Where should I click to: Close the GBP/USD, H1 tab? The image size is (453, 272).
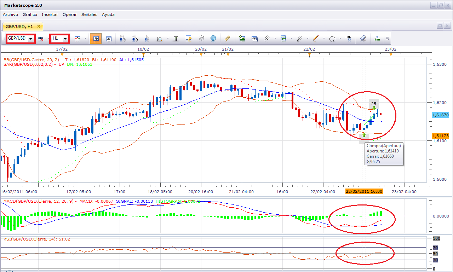[x=39, y=27]
